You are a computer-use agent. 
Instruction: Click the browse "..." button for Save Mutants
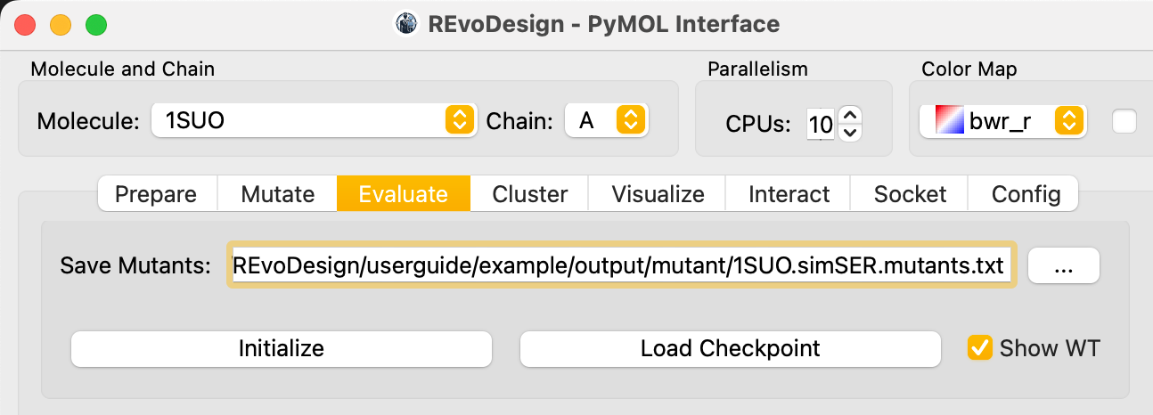[x=1064, y=265]
